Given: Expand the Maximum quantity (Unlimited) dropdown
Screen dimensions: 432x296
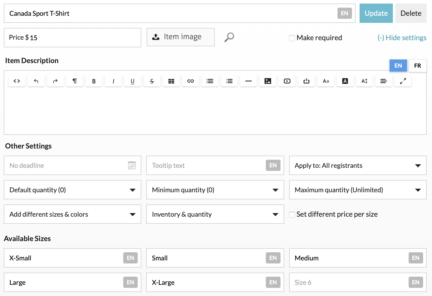Looking at the screenshot, I should 358,190.
